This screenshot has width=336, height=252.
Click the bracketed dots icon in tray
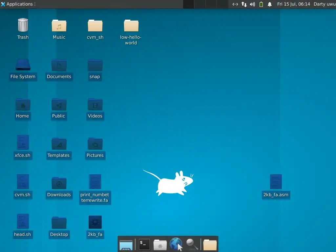click(235, 4)
